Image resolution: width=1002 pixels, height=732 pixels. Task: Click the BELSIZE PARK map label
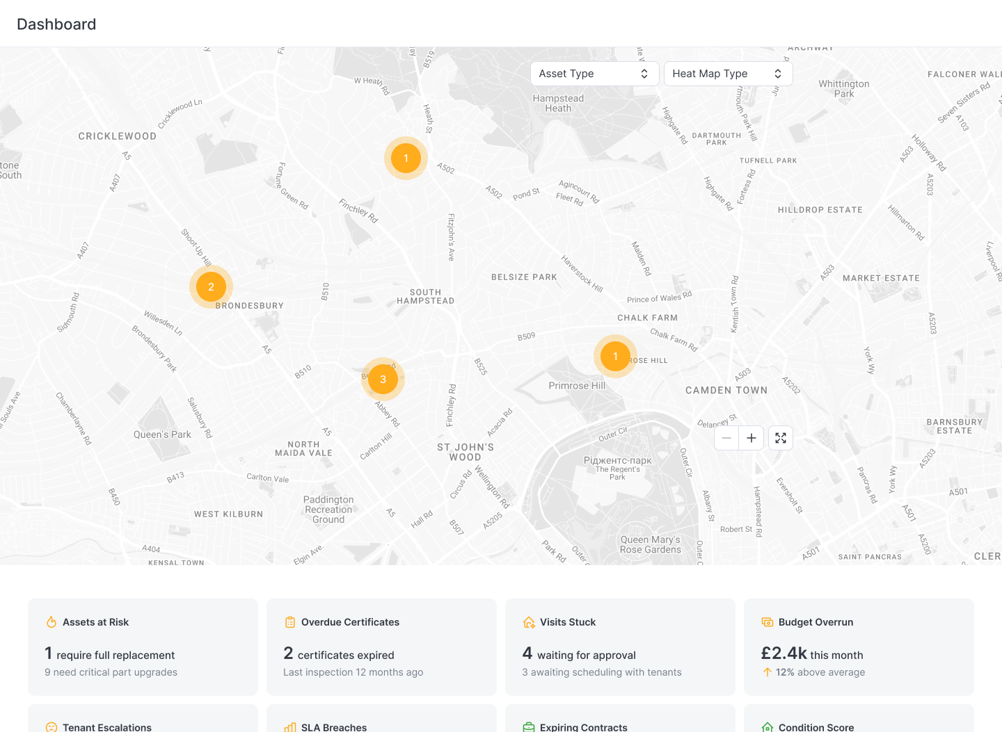pos(524,277)
